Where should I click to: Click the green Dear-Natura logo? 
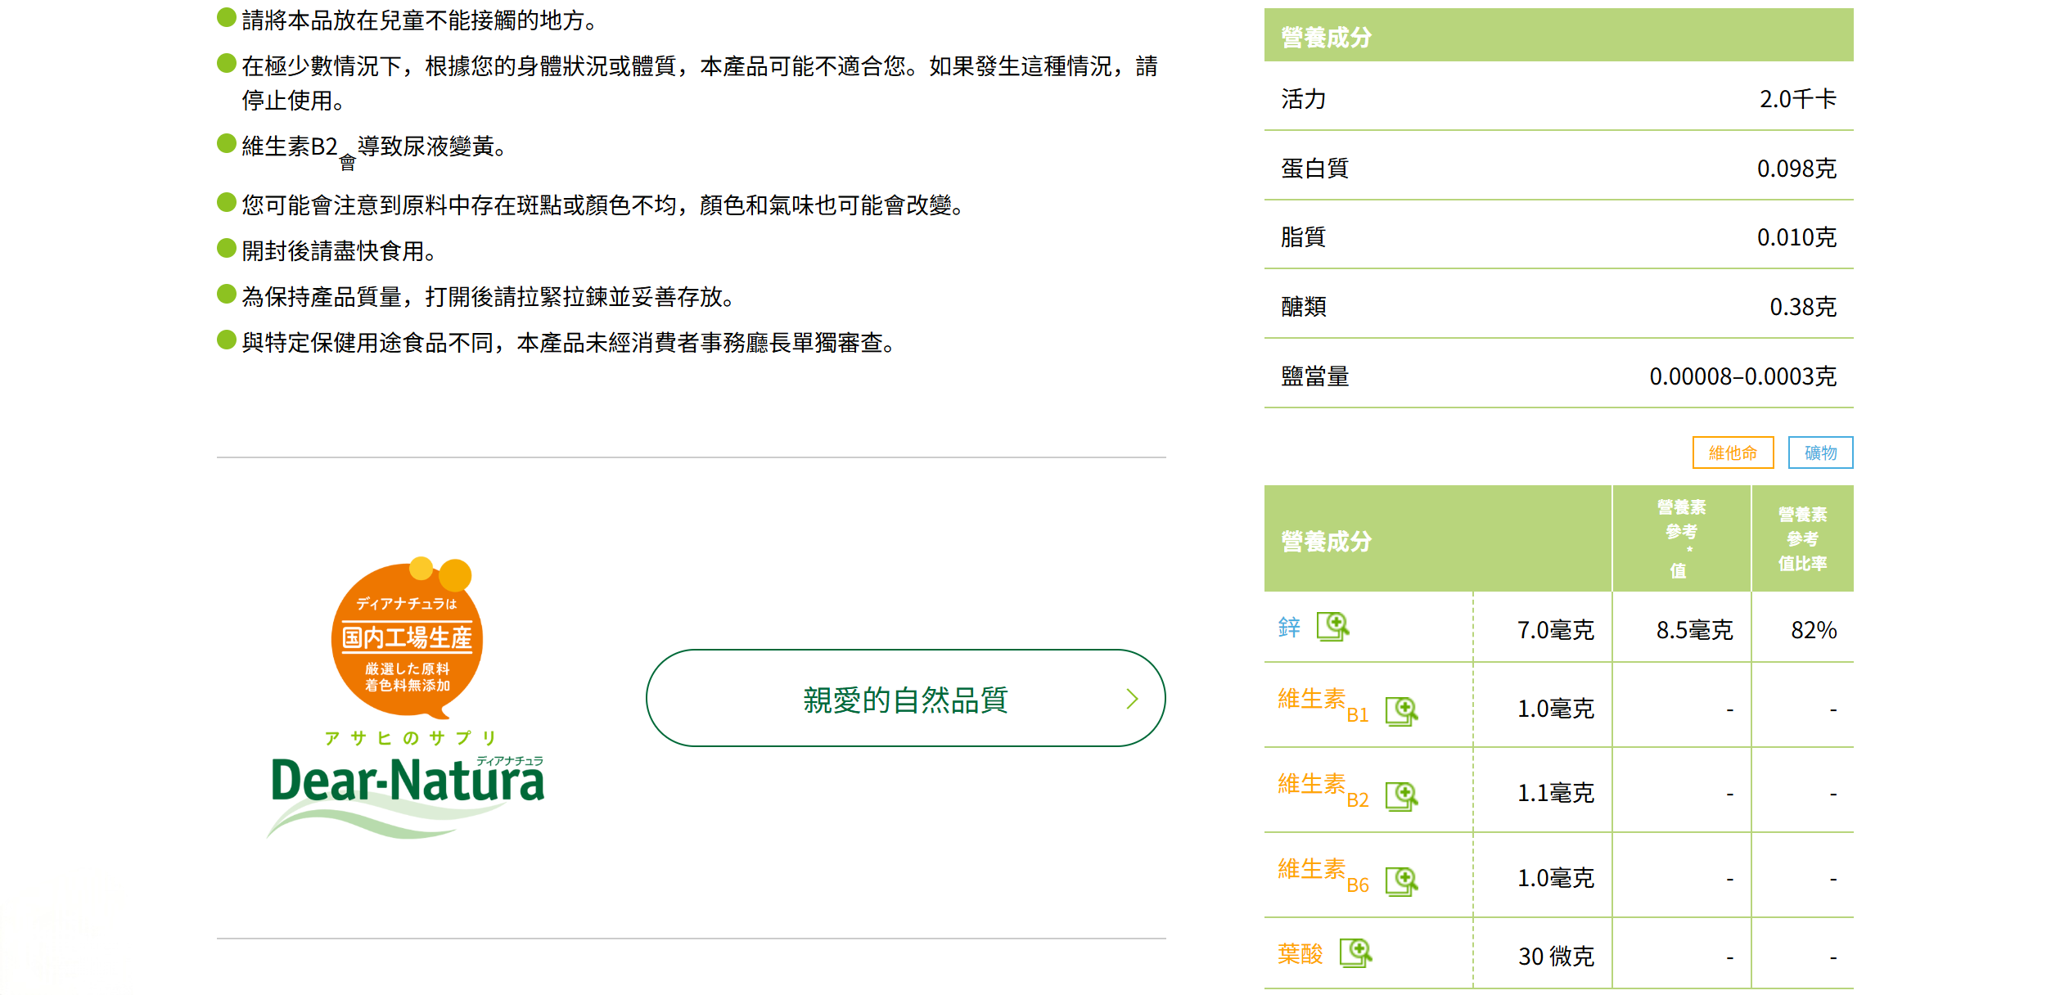(x=407, y=781)
